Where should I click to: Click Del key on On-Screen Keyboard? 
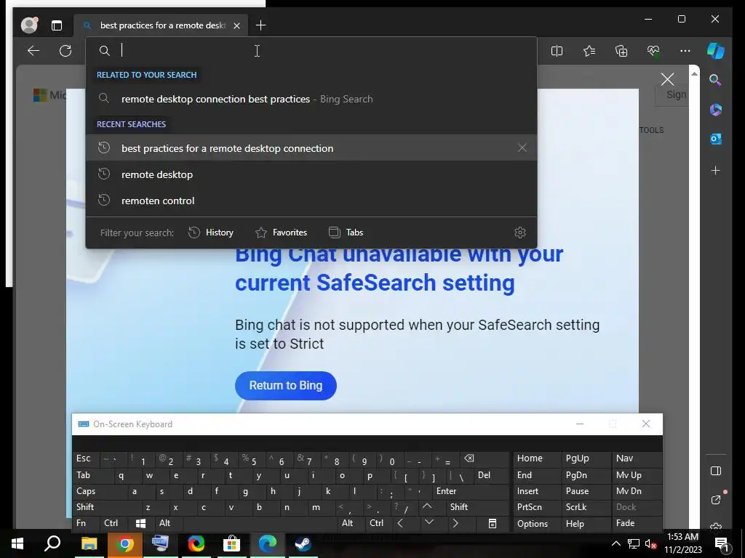tap(491, 475)
